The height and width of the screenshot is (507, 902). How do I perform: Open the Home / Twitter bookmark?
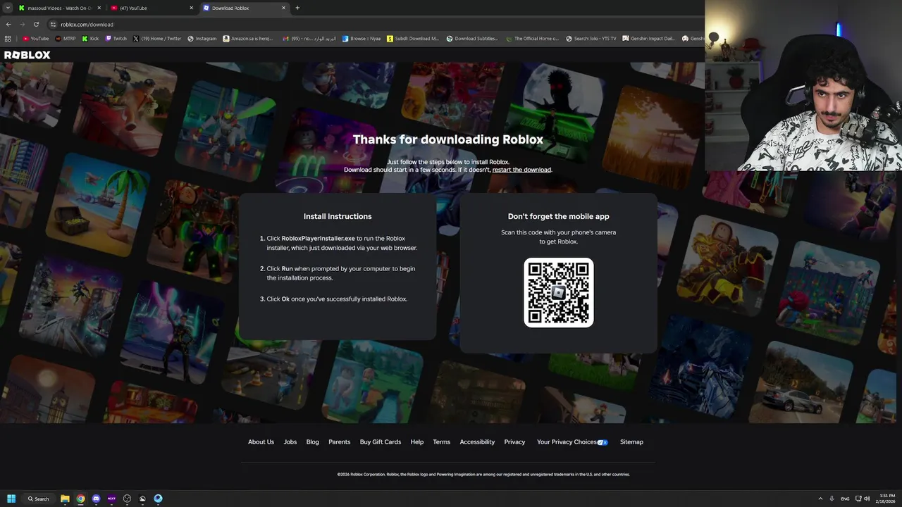(157, 39)
